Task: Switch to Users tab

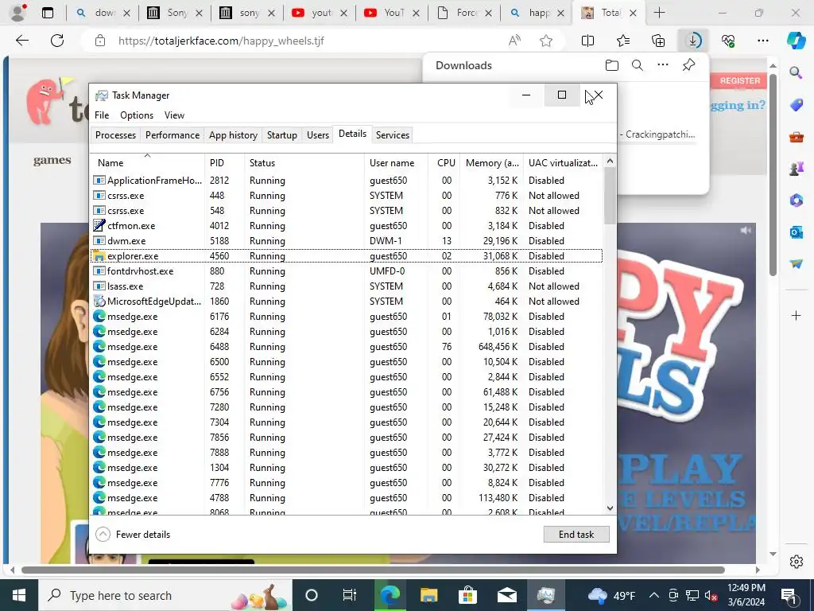Action: coord(318,135)
